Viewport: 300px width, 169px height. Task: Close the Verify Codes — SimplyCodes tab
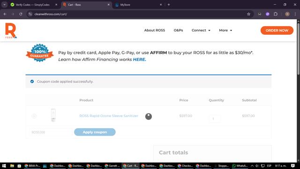pos(56,5)
